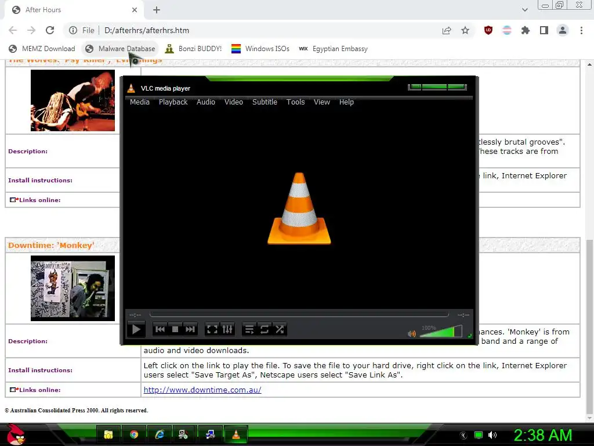Screen dimensions: 594x446
Task: Show hidden system tray icons
Action: [463, 436]
